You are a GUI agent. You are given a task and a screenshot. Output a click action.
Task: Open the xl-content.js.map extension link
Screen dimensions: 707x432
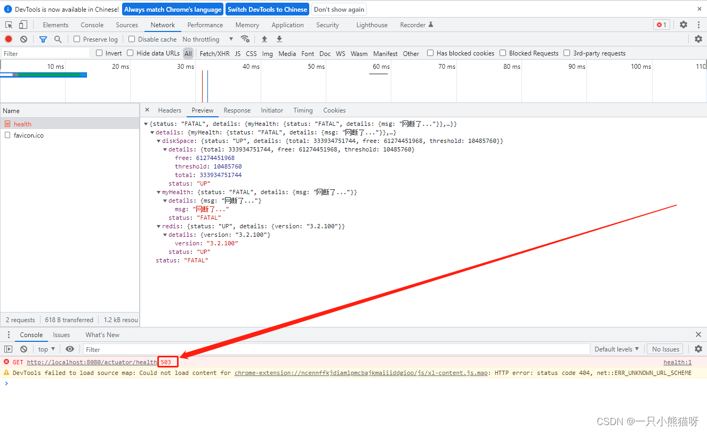[361, 373]
